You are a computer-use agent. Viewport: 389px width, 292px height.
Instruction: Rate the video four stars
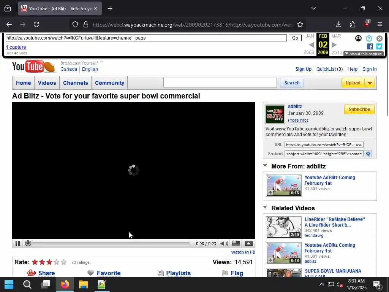[57, 262]
